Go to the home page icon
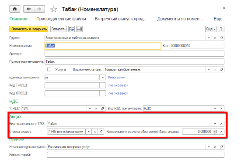Viewport: 248px width, 163px height. pyautogui.click(x=15, y=9)
